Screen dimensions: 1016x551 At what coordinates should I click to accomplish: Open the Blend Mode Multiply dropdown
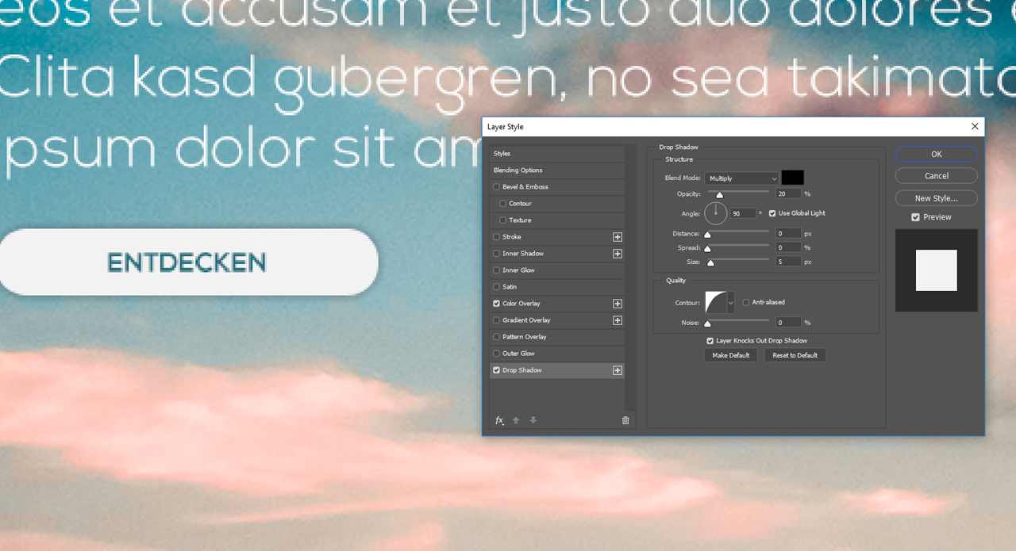tap(741, 178)
